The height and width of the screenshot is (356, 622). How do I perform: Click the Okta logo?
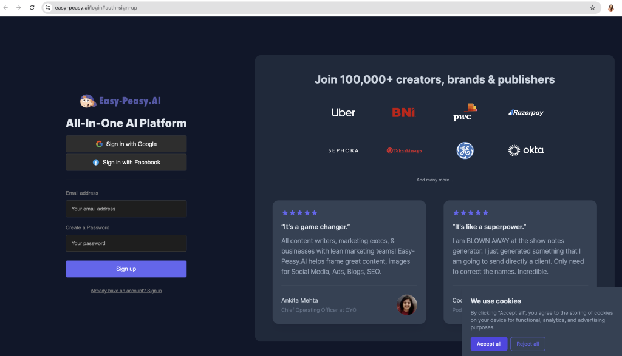click(x=526, y=150)
